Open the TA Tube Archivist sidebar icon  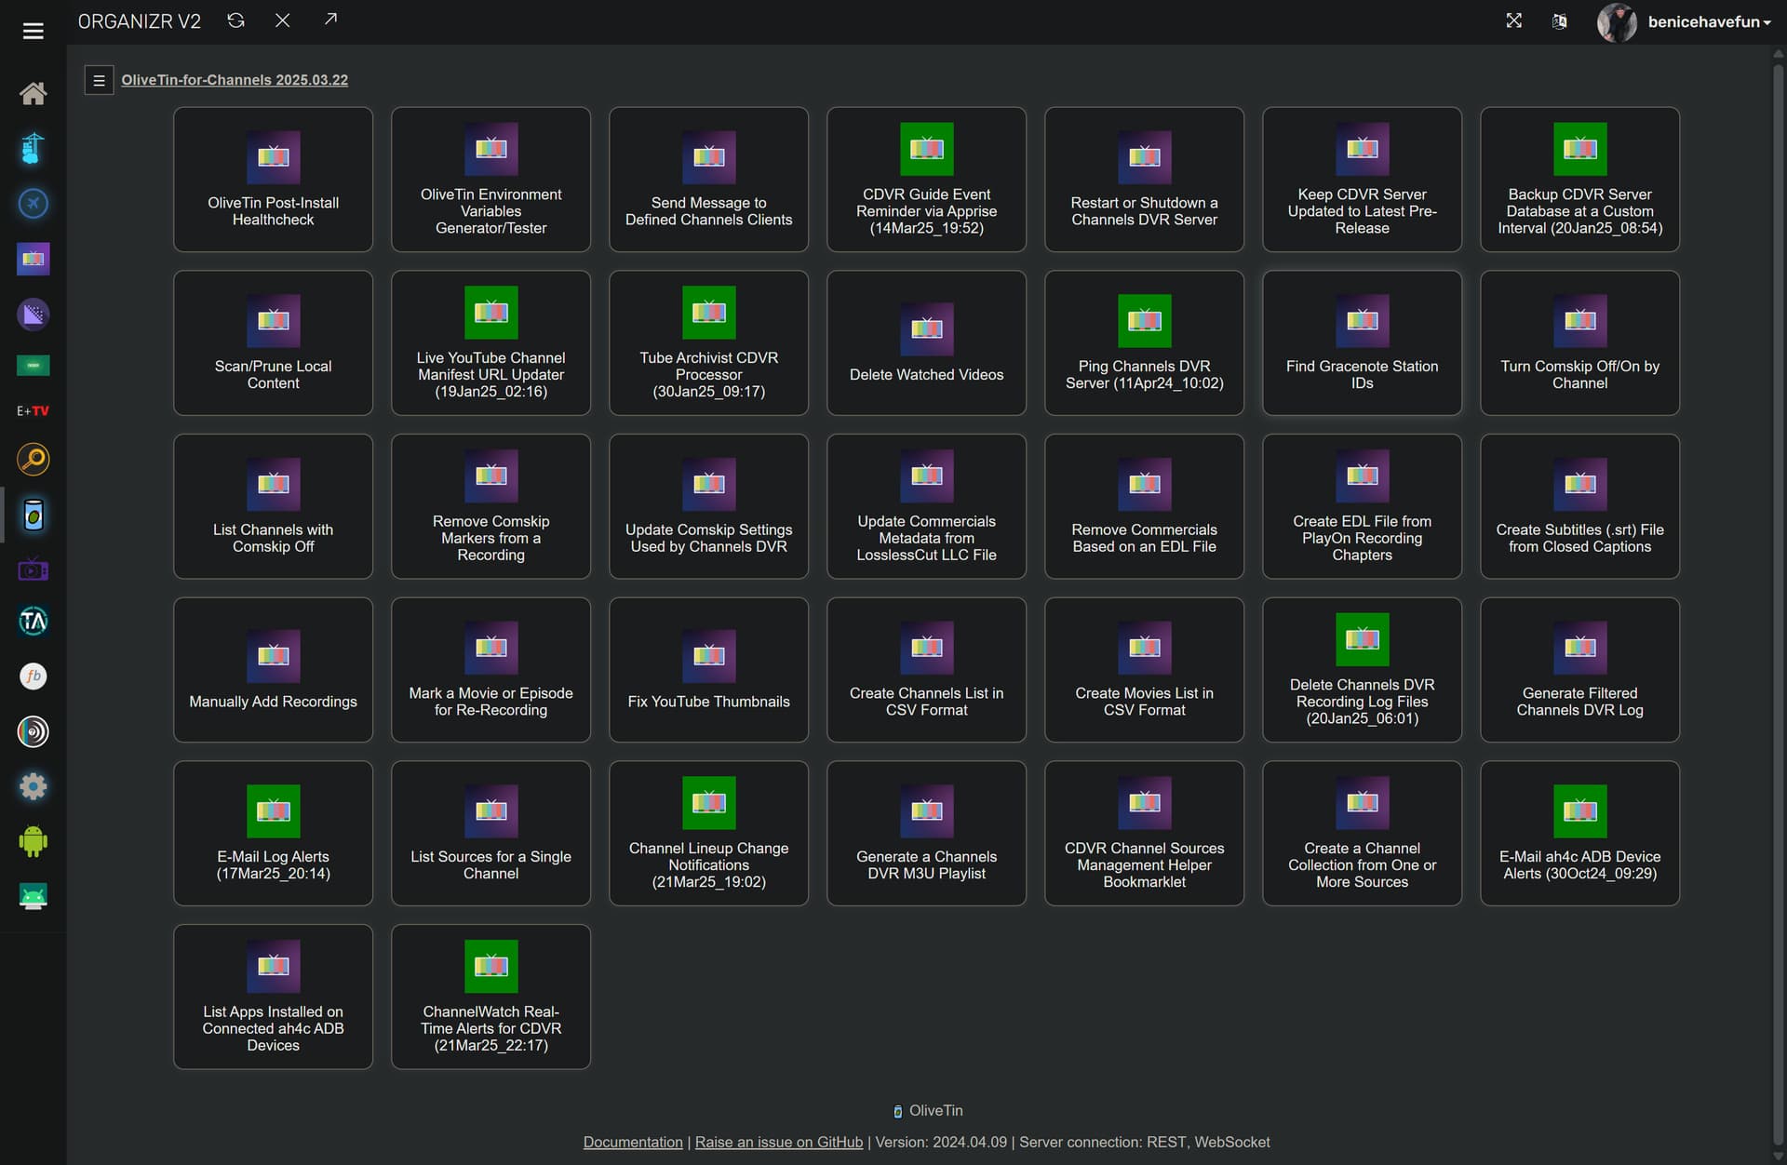[x=34, y=621]
